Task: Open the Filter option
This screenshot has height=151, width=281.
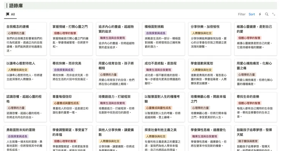Action: (242, 14)
